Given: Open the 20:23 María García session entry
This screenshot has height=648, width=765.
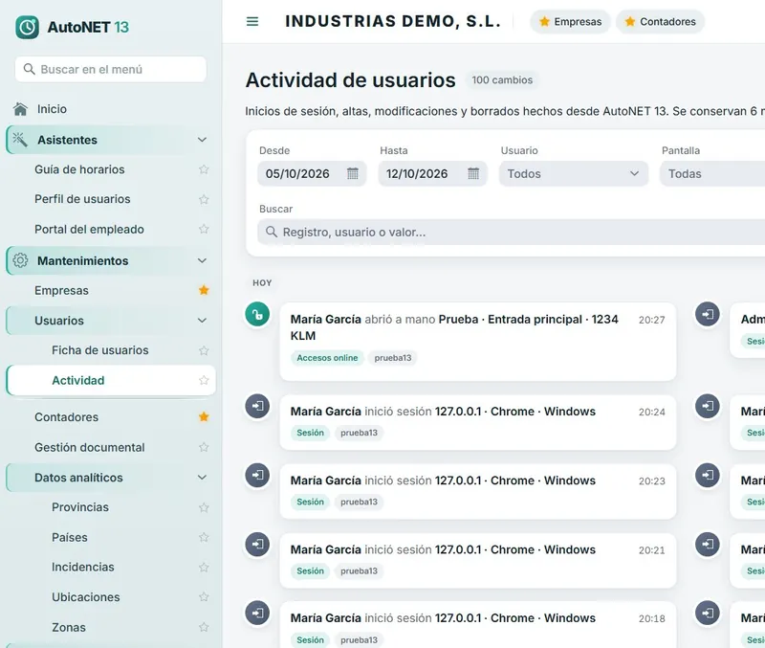Looking at the screenshot, I should coord(478,491).
